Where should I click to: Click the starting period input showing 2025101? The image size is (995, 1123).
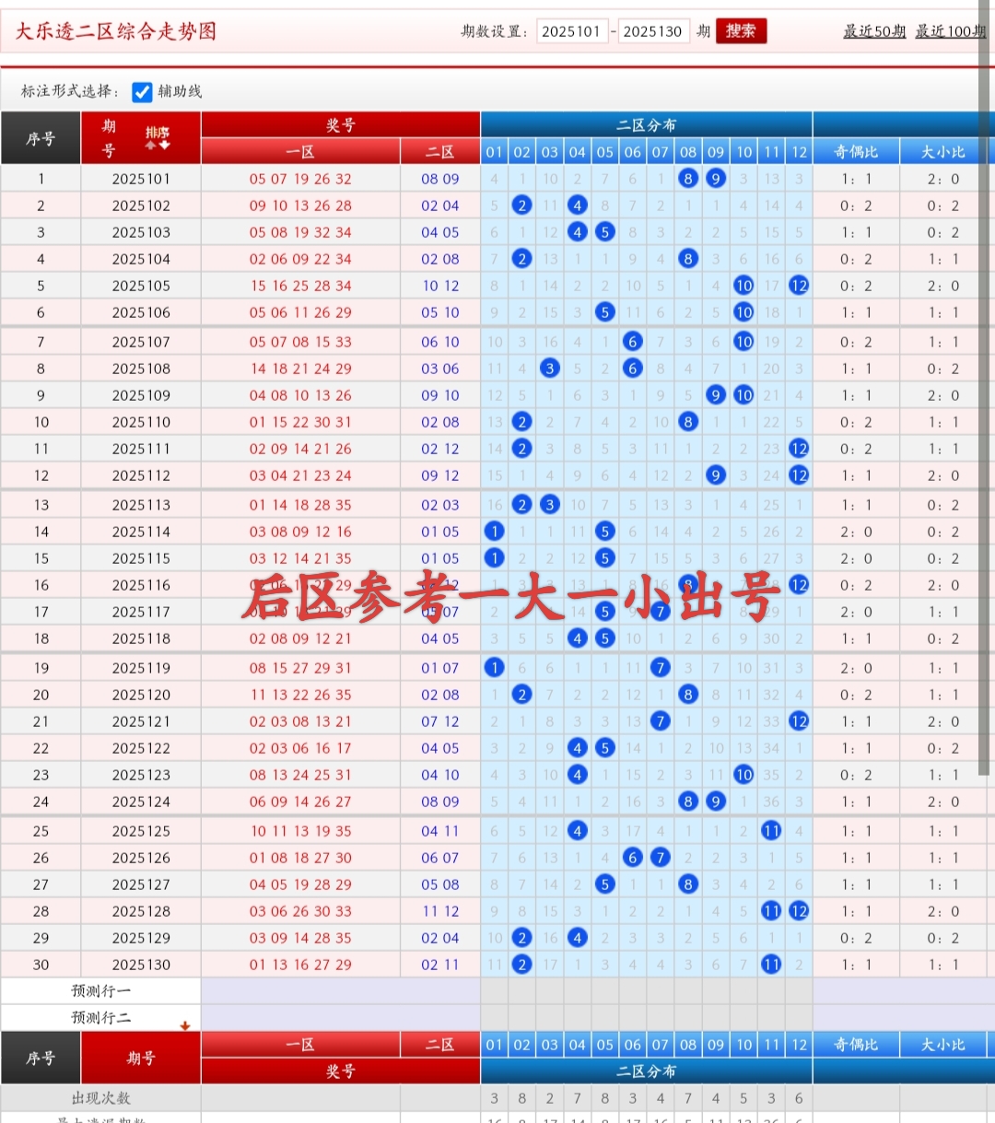tap(572, 30)
